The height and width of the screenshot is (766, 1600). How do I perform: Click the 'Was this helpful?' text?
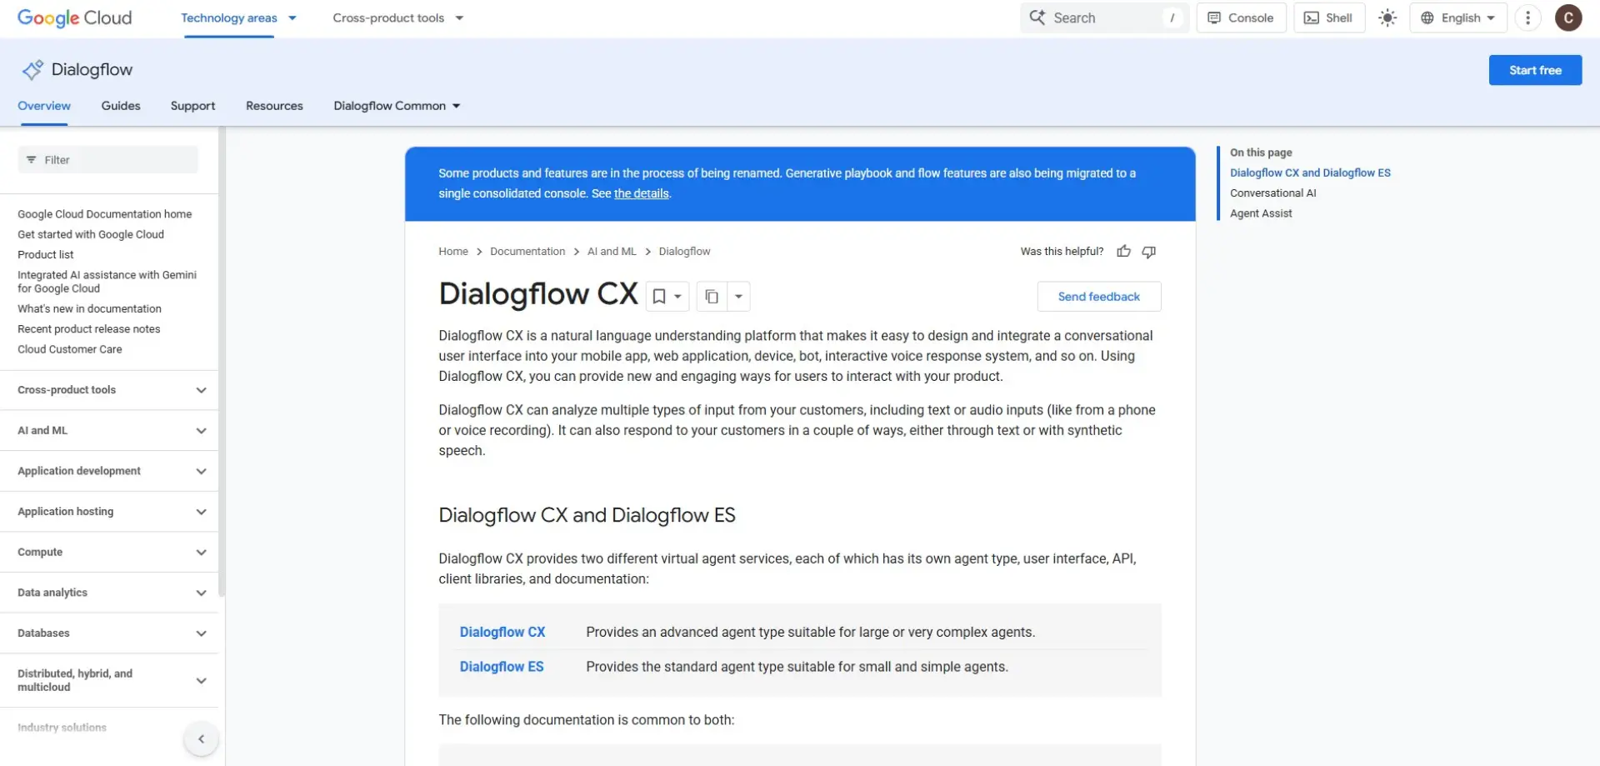(x=1062, y=251)
